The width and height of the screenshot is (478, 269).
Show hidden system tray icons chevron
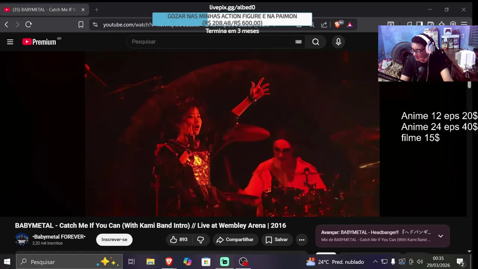pyautogui.click(x=375, y=262)
